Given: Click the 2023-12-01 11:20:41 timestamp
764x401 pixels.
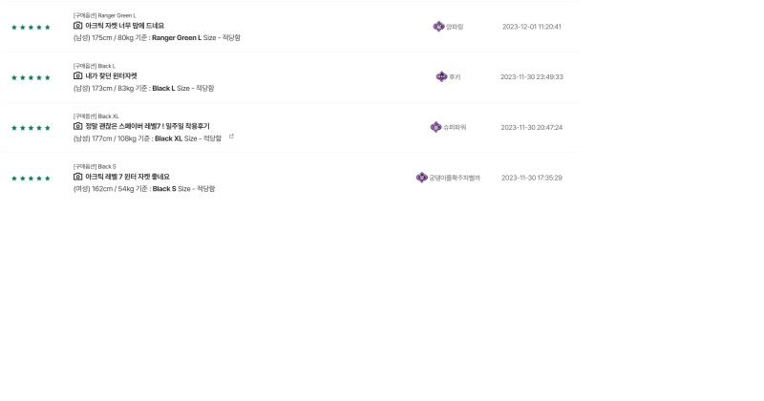Looking at the screenshot, I should pyautogui.click(x=531, y=27).
